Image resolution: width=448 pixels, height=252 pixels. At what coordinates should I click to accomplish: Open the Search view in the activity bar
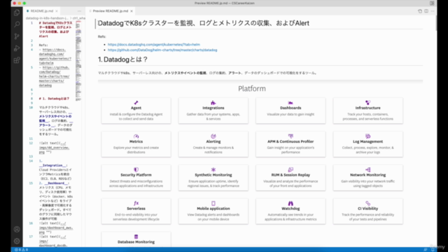17,24
